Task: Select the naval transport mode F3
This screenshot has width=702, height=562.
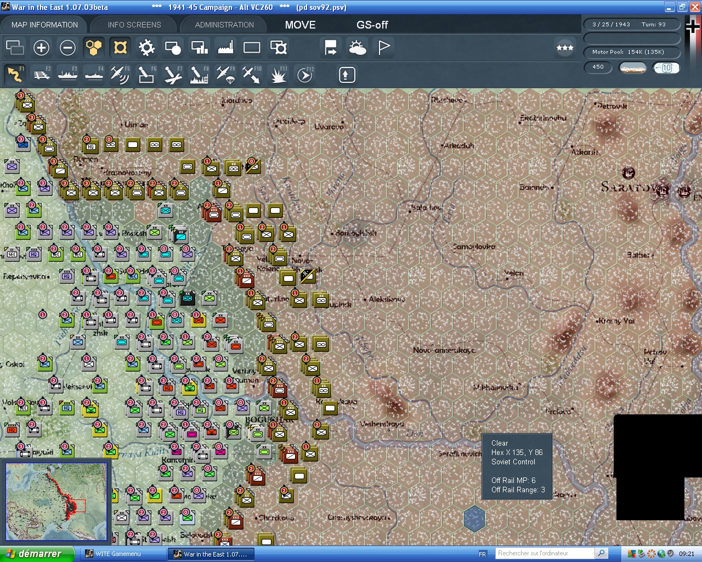Action: tap(68, 75)
